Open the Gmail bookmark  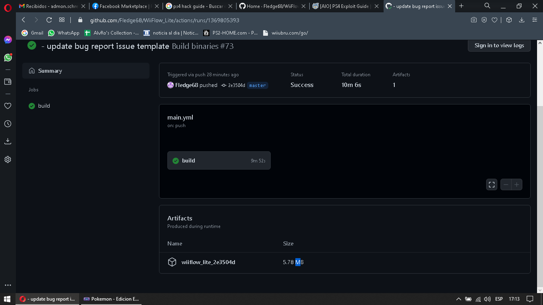[x=33, y=33]
